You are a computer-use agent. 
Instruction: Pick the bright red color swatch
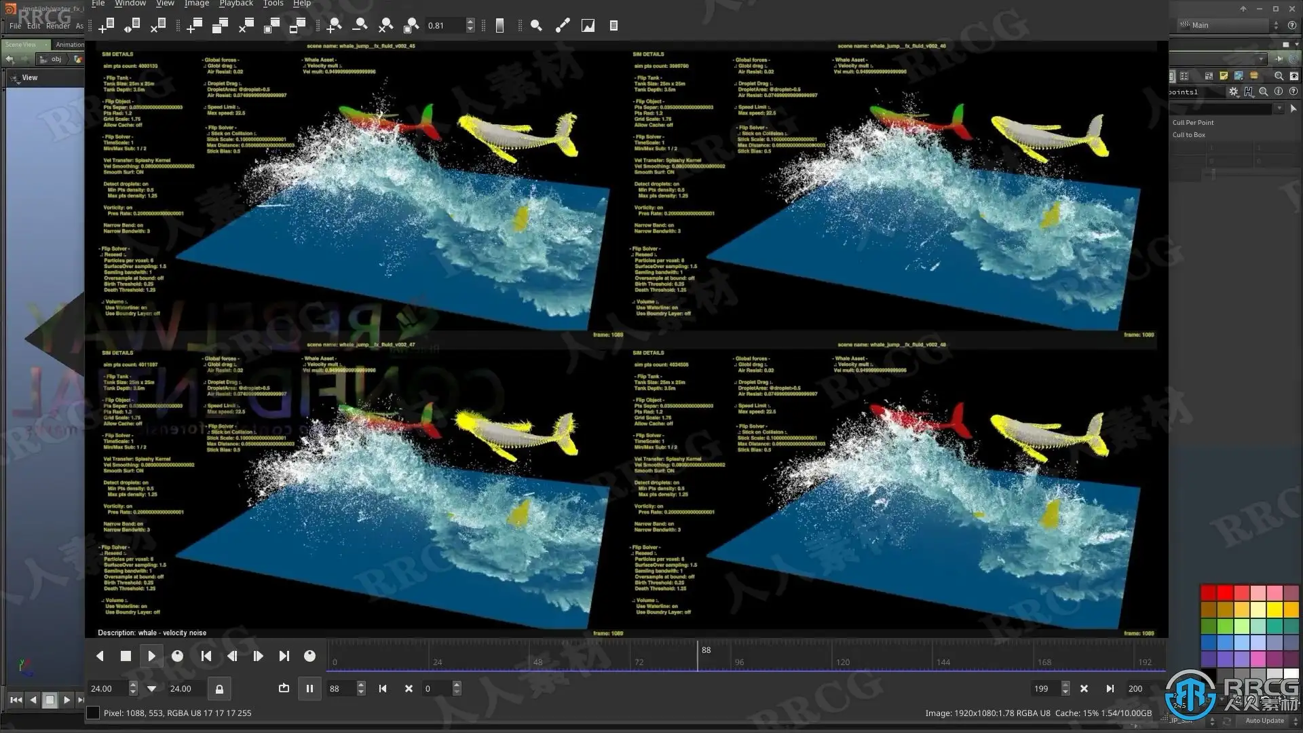[1225, 593]
